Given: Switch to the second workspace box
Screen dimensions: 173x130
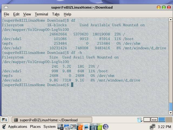Looking at the screenshot, I should pyautogui.click(x=154, y=120).
